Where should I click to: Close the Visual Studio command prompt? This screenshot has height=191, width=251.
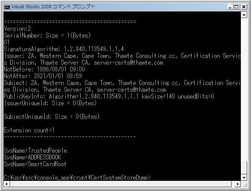243,7
